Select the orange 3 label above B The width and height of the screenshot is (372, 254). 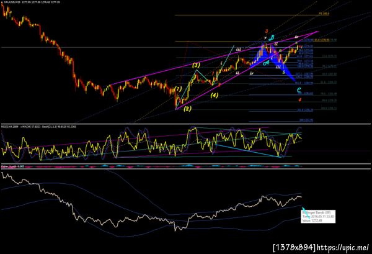click(x=267, y=31)
